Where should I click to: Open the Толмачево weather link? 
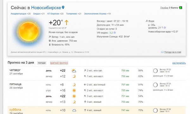click(72, 14)
